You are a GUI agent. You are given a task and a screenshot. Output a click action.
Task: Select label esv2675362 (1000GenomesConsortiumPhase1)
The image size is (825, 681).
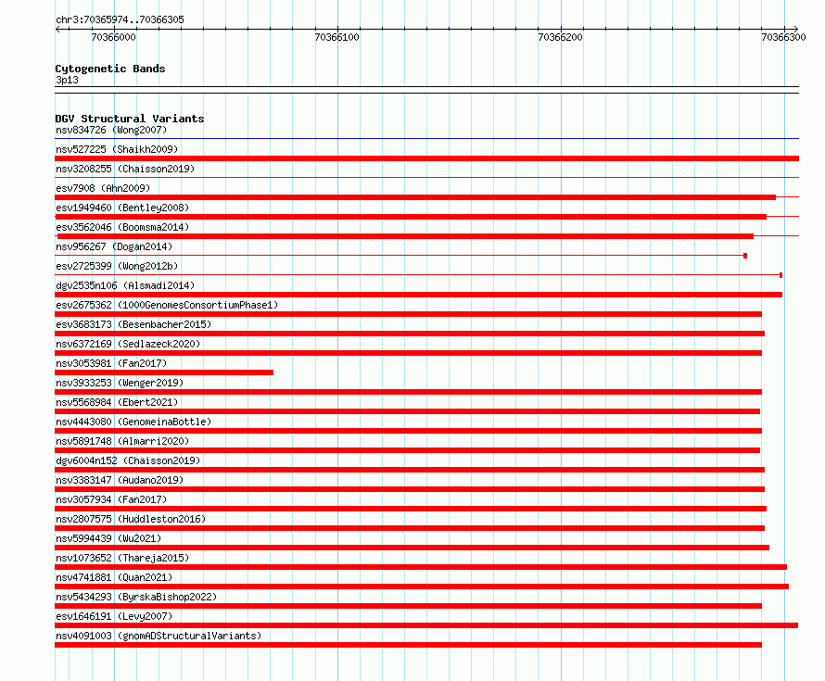pos(167,305)
